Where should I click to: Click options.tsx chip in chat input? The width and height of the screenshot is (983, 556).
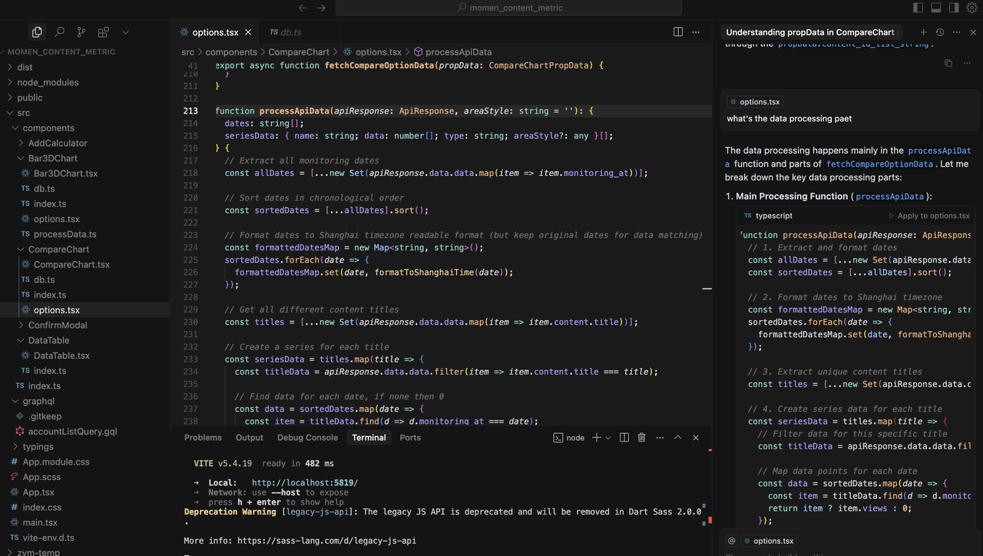(769, 541)
